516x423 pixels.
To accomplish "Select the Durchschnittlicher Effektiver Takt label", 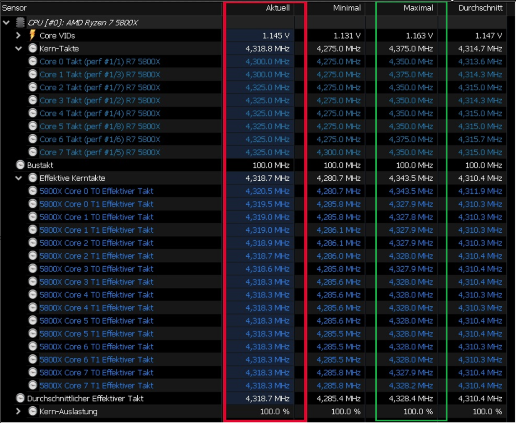I will pos(85,398).
